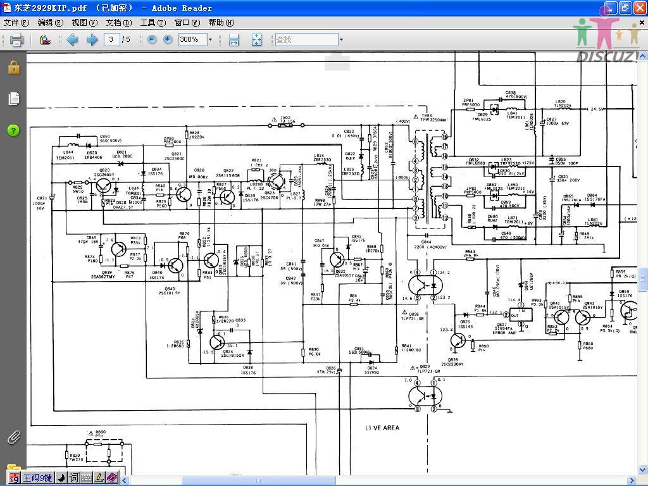Screen dimensions: 648x486
Task: Click the green help icon in the sidebar
Action: (x=13, y=130)
